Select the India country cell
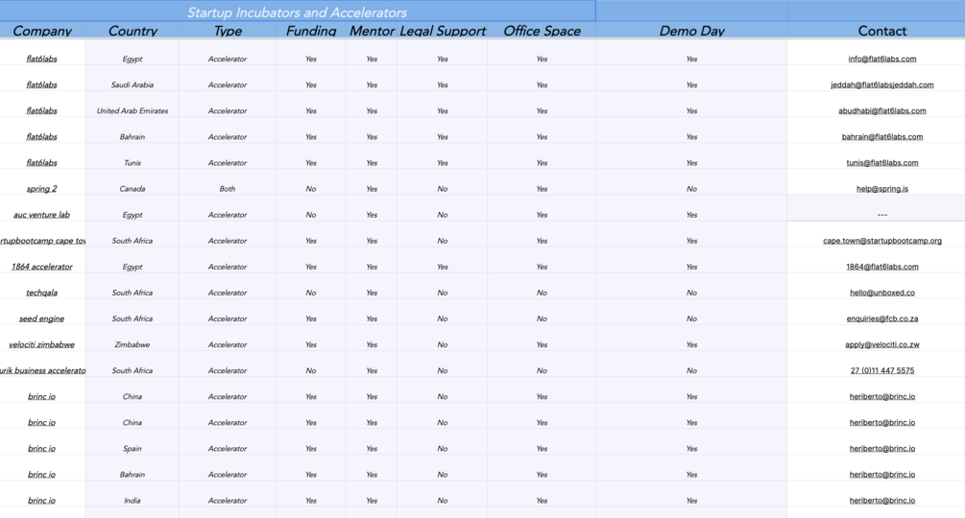 (x=133, y=500)
